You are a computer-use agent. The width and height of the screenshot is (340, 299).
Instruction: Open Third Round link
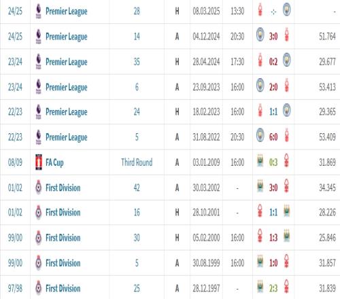tap(137, 162)
